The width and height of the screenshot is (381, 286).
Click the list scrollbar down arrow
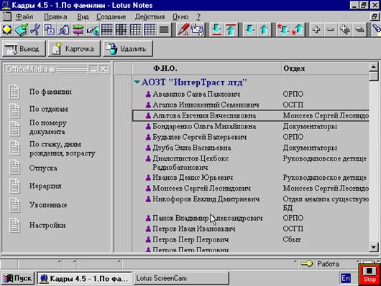coord(374,247)
